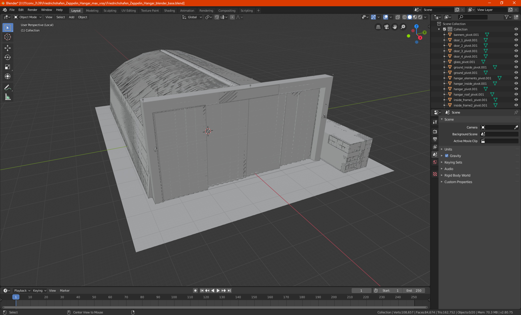Image resolution: width=521 pixels, height=315 pixels.
Task: Click the zoom view magnifier icon
Action: (403, 27)
